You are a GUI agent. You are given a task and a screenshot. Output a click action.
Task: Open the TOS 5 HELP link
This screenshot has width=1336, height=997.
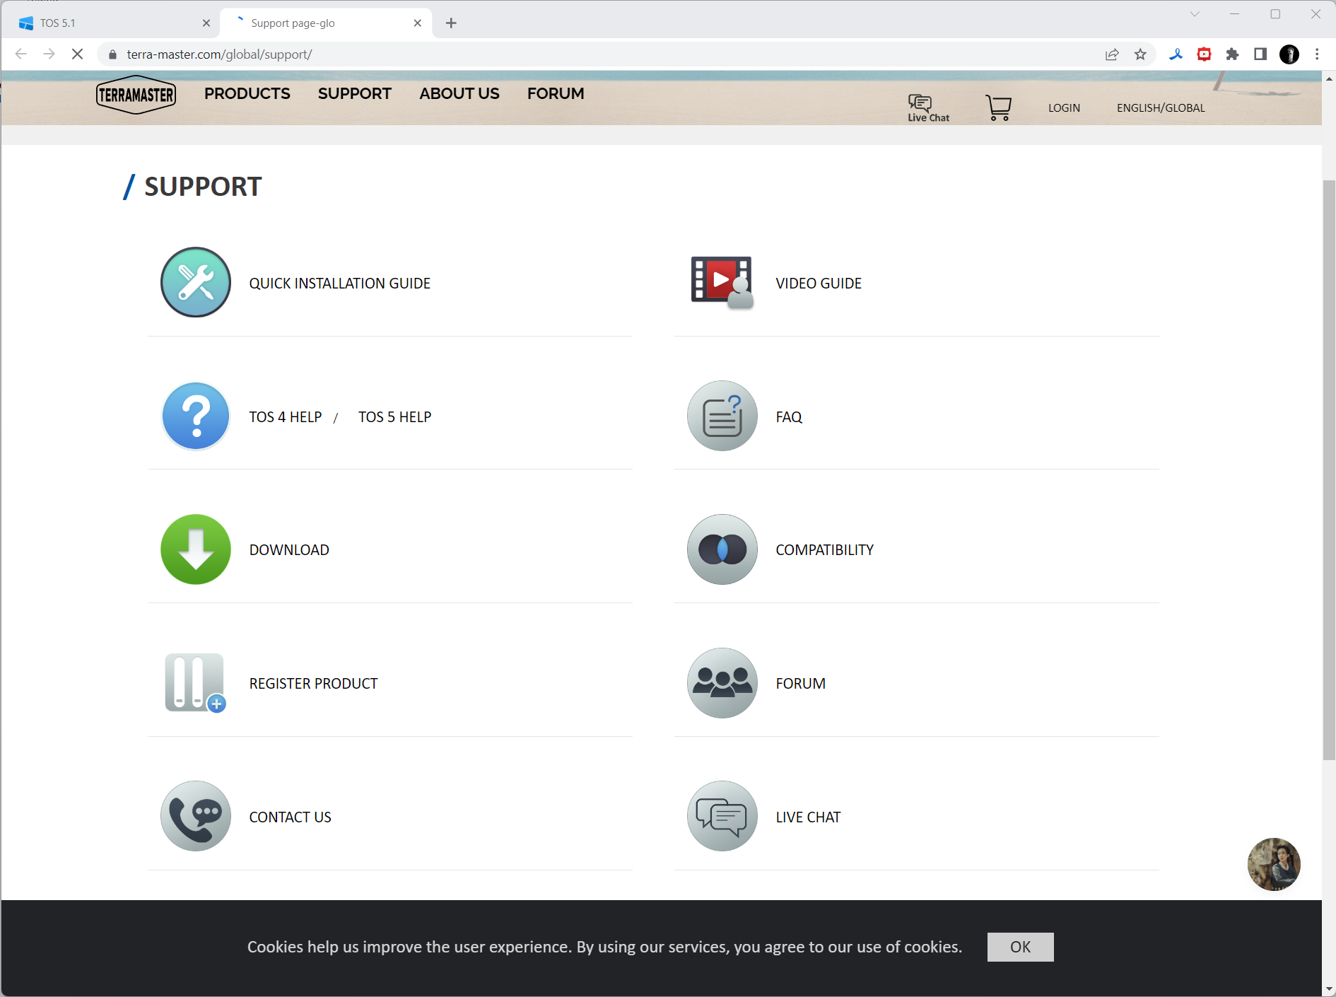point(394,416)
